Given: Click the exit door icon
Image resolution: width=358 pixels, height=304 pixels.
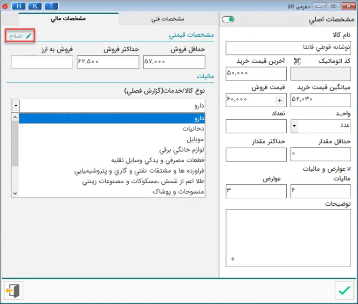Looking at the screenshot, I should 13,290.
